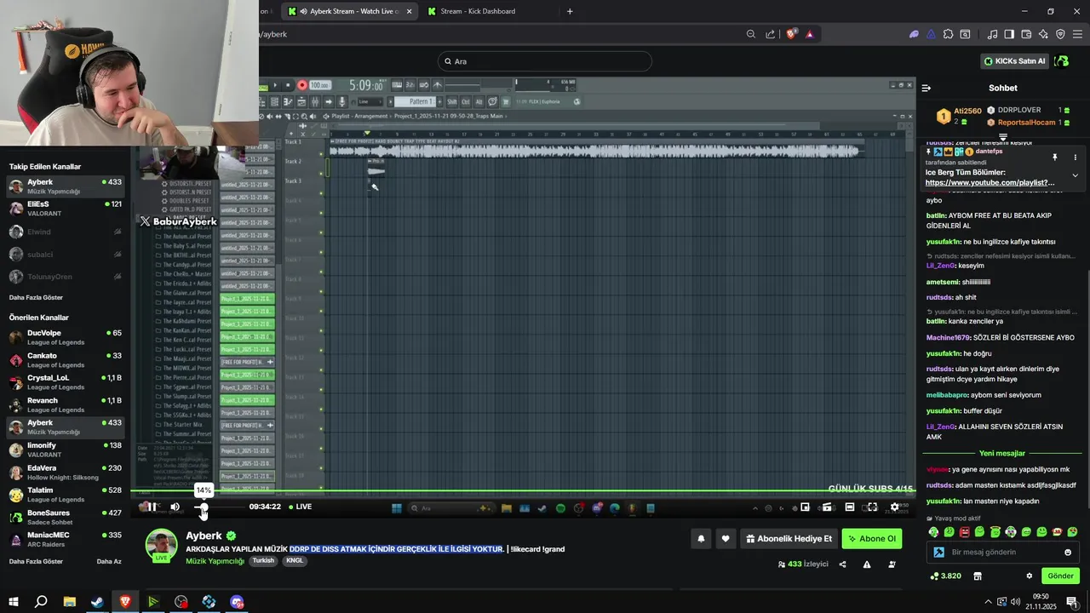Unpin message with pin icon

pos(1054,158)
